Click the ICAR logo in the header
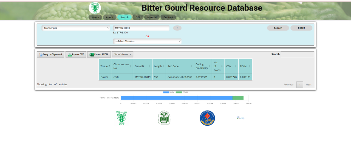 pos(95,8)
